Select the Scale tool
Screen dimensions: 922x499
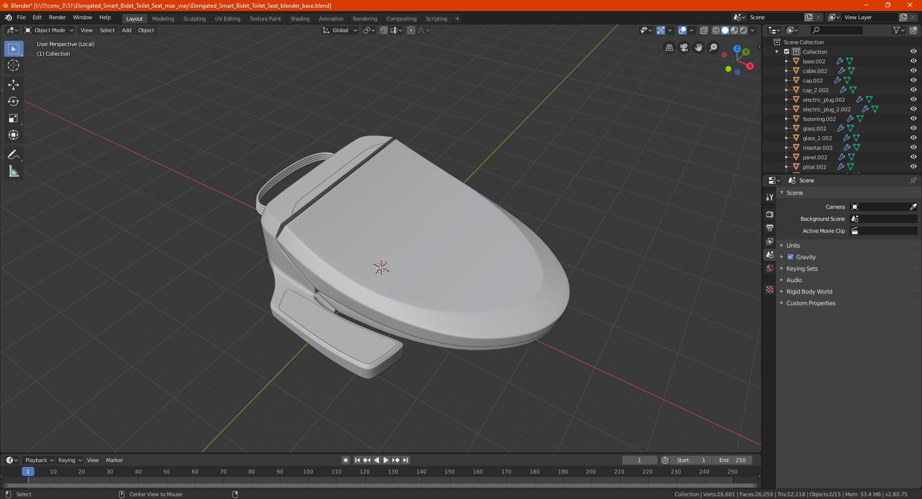(13, 118)
